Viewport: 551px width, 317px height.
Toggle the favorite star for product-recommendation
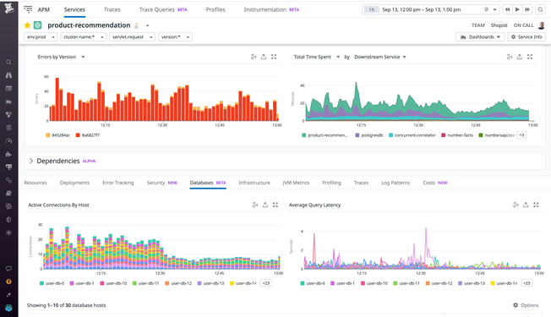27,25
